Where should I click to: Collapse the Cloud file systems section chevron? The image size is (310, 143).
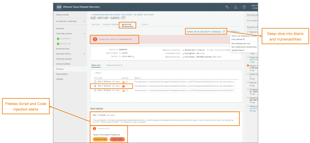(84, 34)
